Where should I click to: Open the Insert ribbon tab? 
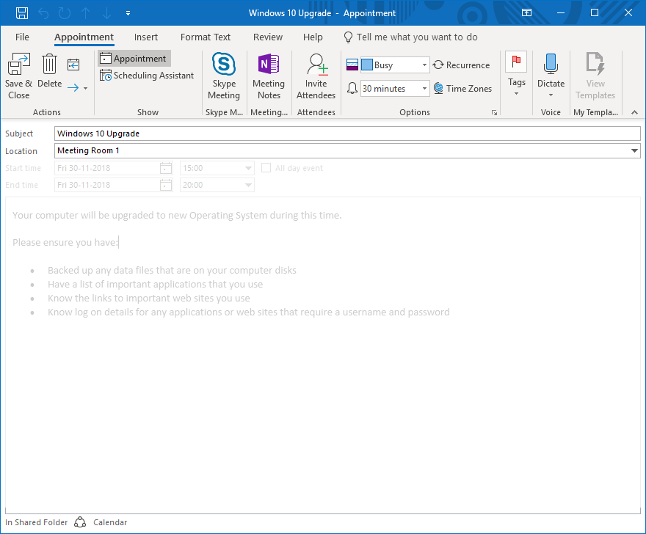click(x=146, y=37)
